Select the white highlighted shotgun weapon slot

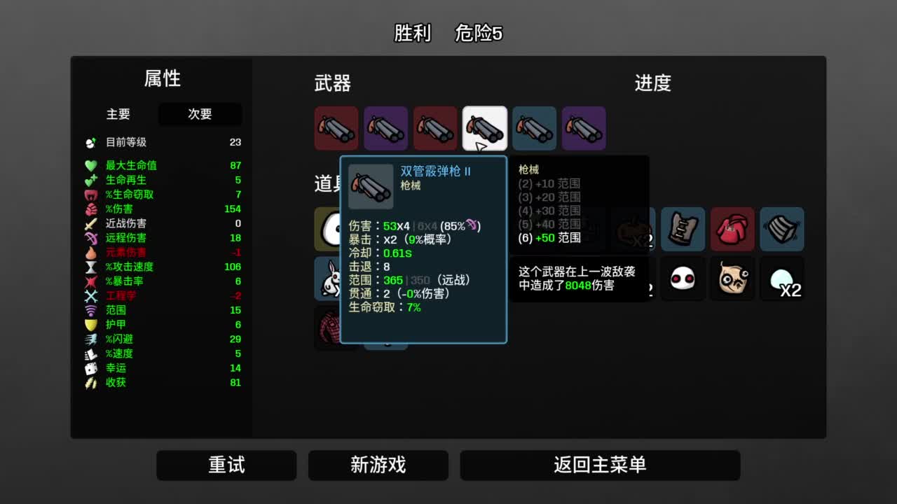tap(485, 128)
